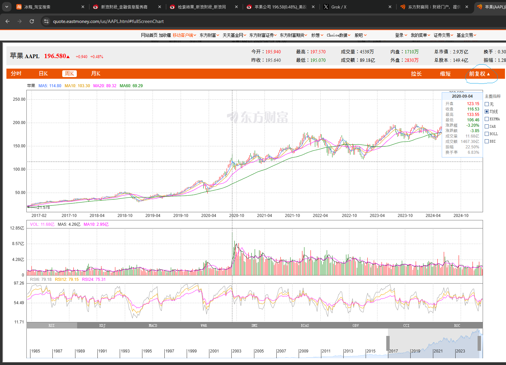This screenshot has width=506, height=365.
Task: Enable the BOLL indicator checkbox
Action: click(x=487, y=134)
